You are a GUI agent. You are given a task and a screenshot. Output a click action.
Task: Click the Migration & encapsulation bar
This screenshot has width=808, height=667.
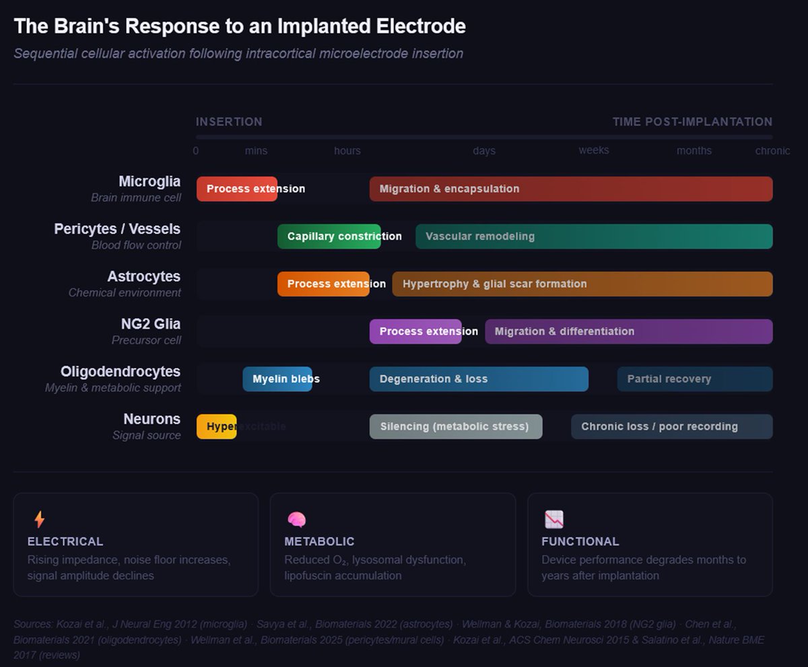570,189
